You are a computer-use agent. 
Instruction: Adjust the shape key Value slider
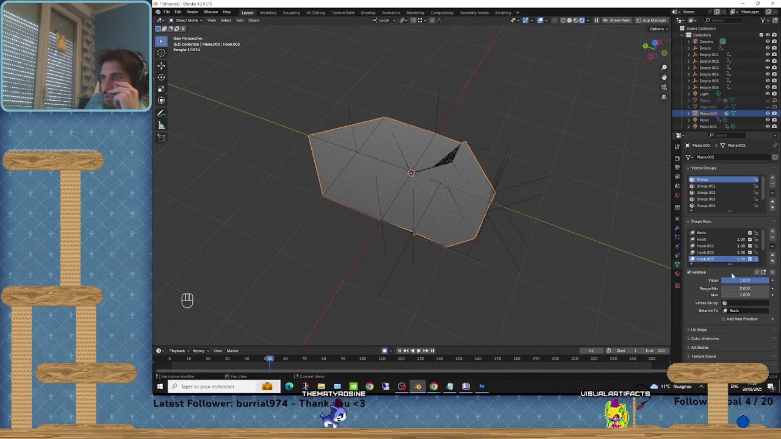coord(745,280)
